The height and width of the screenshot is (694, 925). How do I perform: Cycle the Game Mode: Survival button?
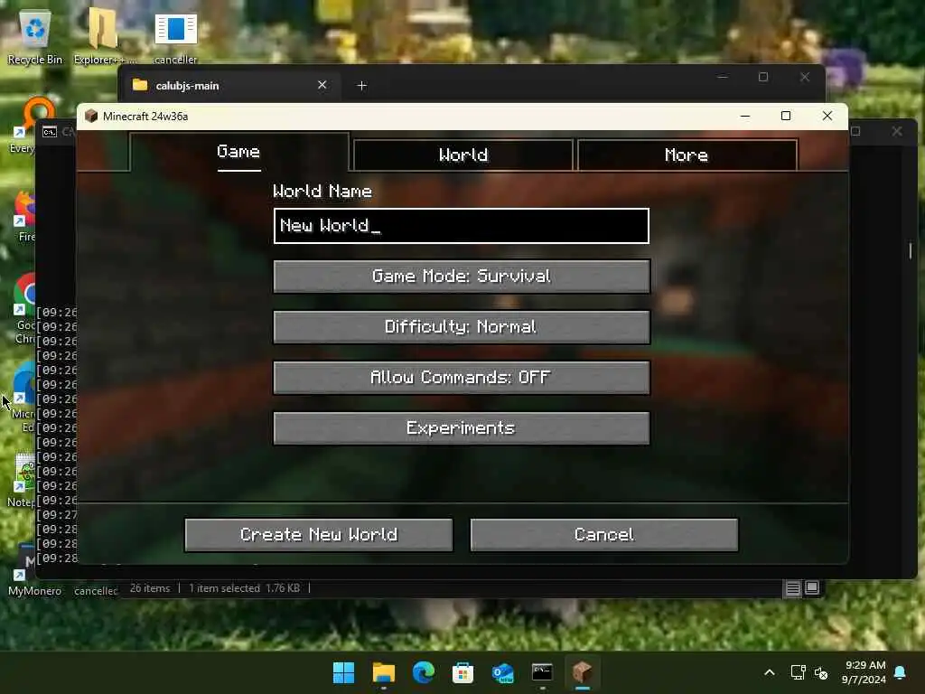point(462,277)
